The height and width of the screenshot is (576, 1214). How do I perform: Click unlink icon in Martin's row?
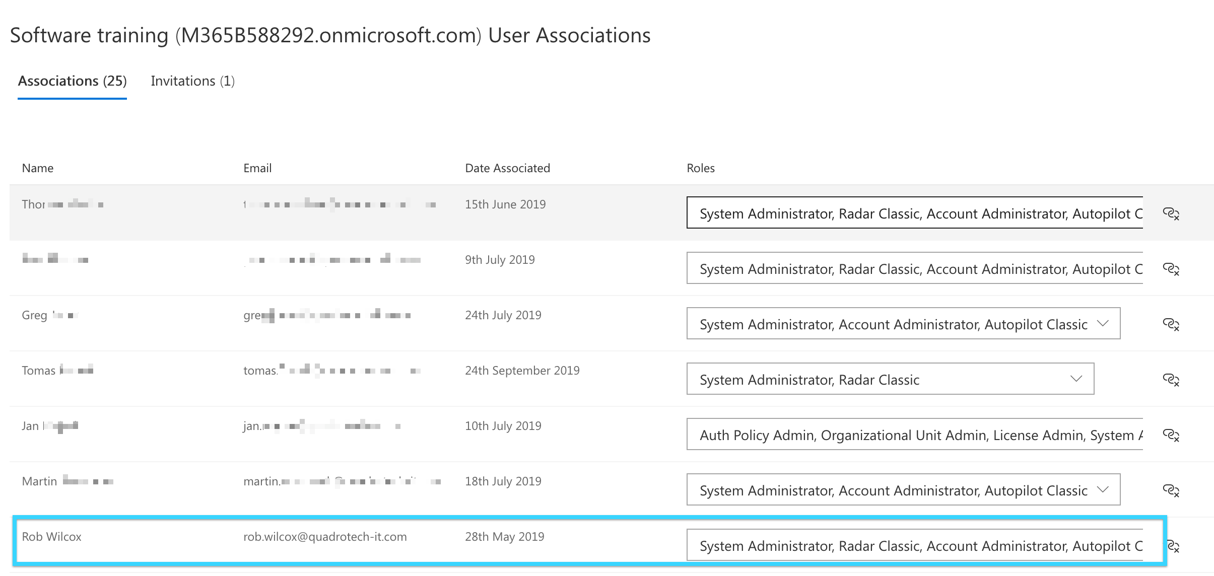pyautogui.click(x=1171, y=490)
